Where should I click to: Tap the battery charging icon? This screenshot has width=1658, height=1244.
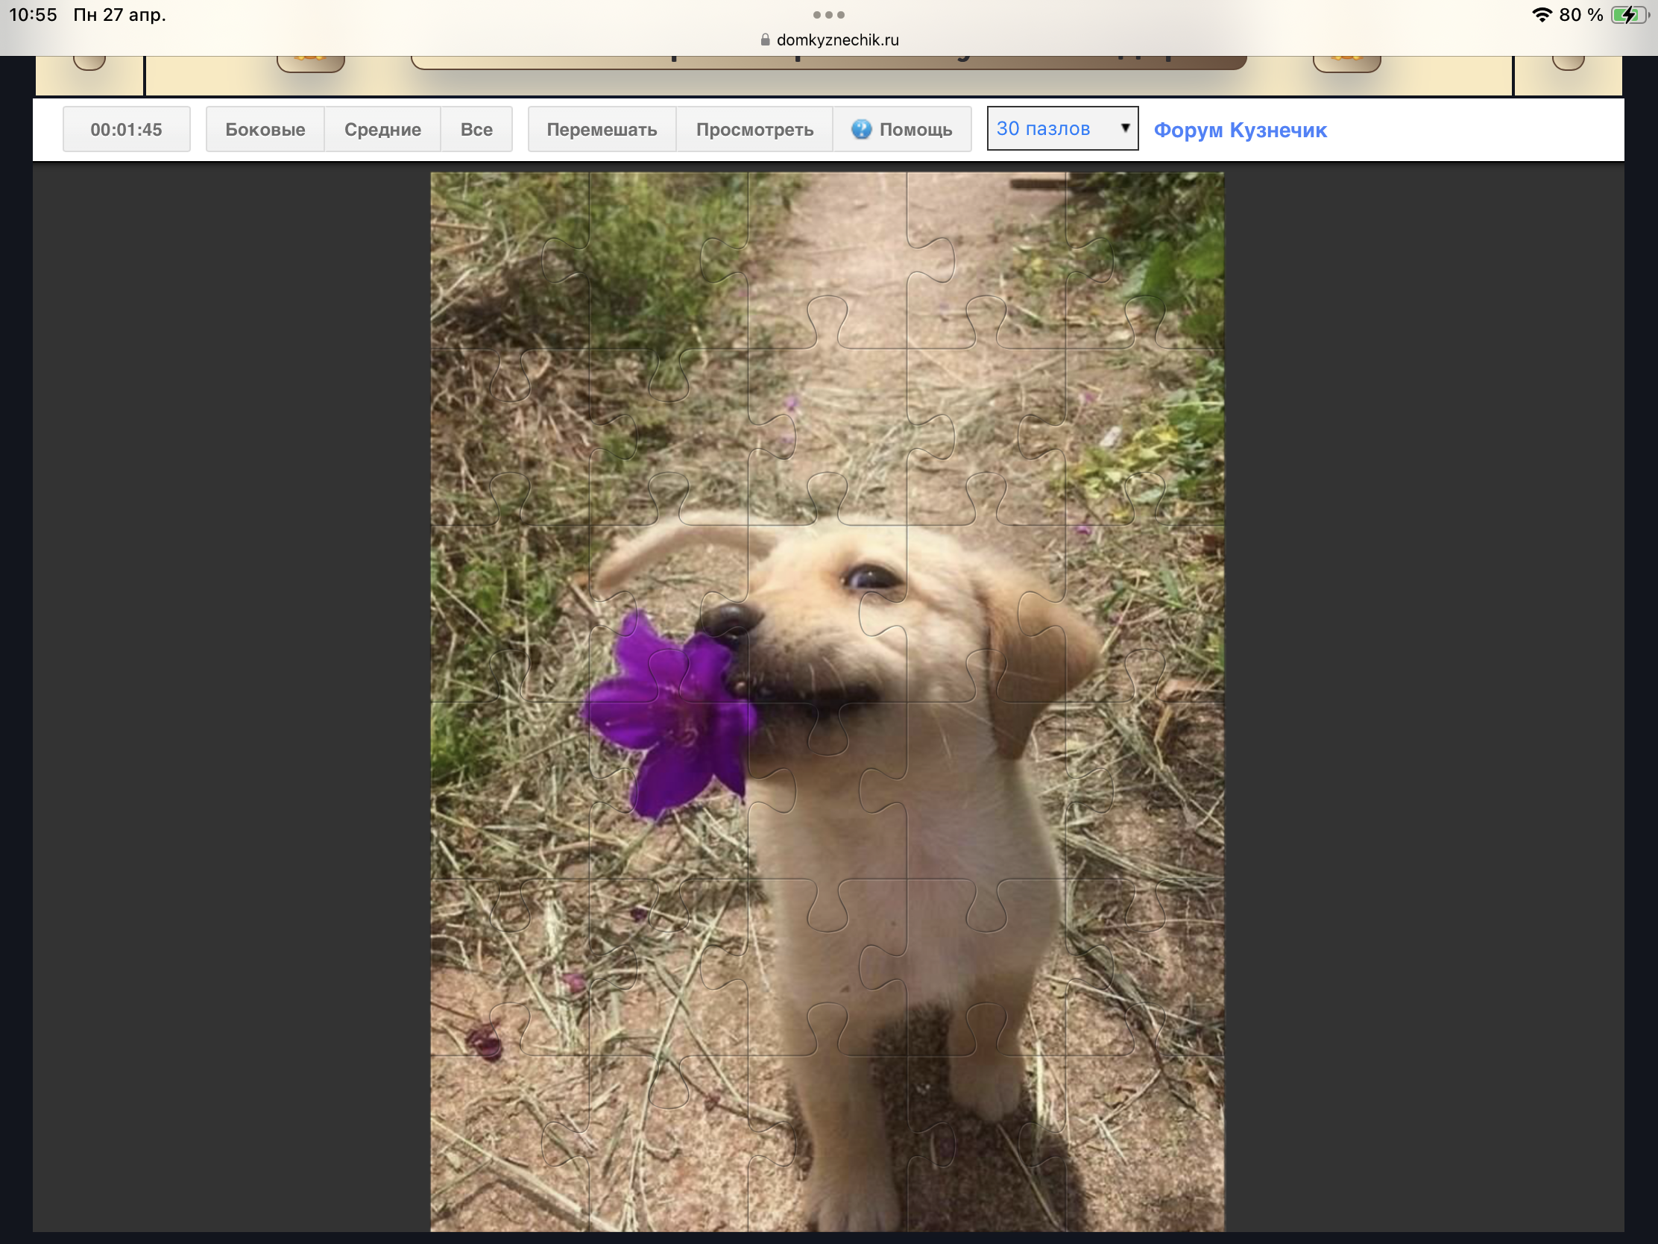coord(1628,15)
